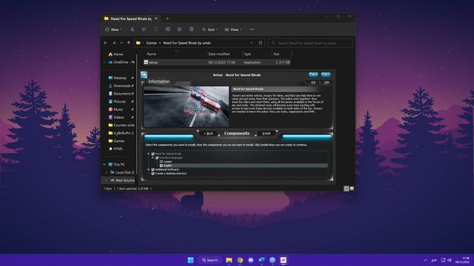The image size is (474, 266).
Task: Click Games in the address breadcrumb
Action: click(x=151, y=43)
